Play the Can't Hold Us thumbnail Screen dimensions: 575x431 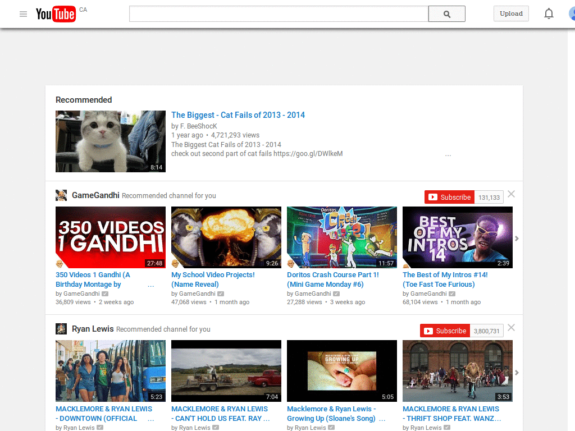226,371
